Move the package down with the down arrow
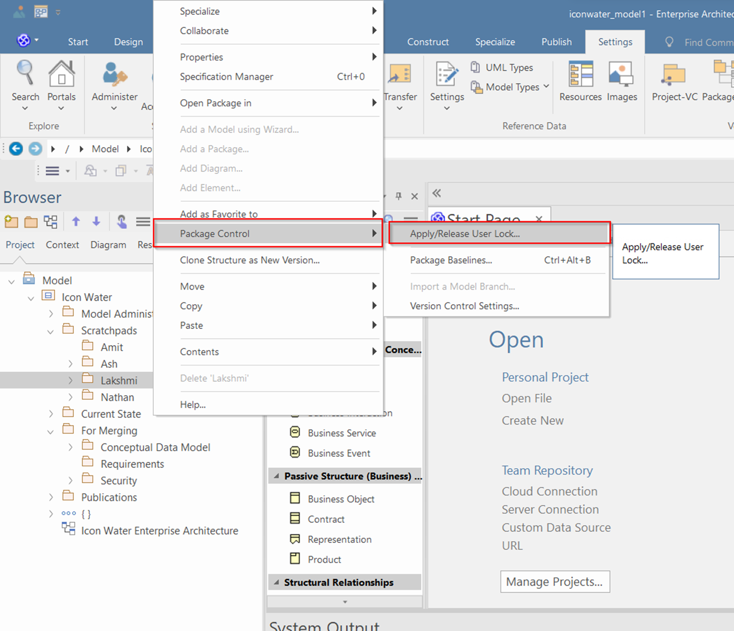734x631 pixels. tap(96, 221)
